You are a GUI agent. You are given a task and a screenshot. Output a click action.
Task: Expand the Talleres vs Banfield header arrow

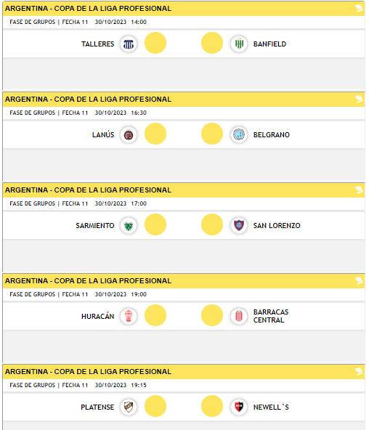tap(359, 8)
